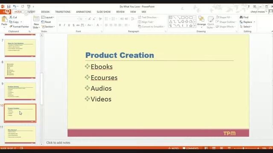Select the star shape

click(191, 26)
